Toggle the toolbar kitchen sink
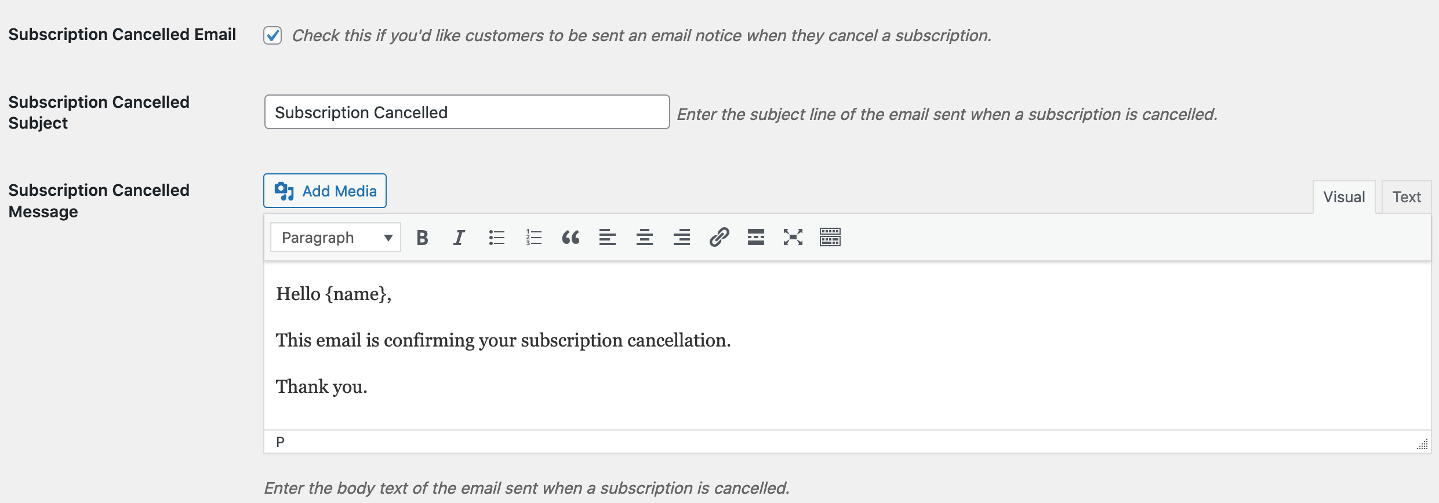Viewport: 1439px width, 503px height. pyautogui.click(x=830, y=238)
